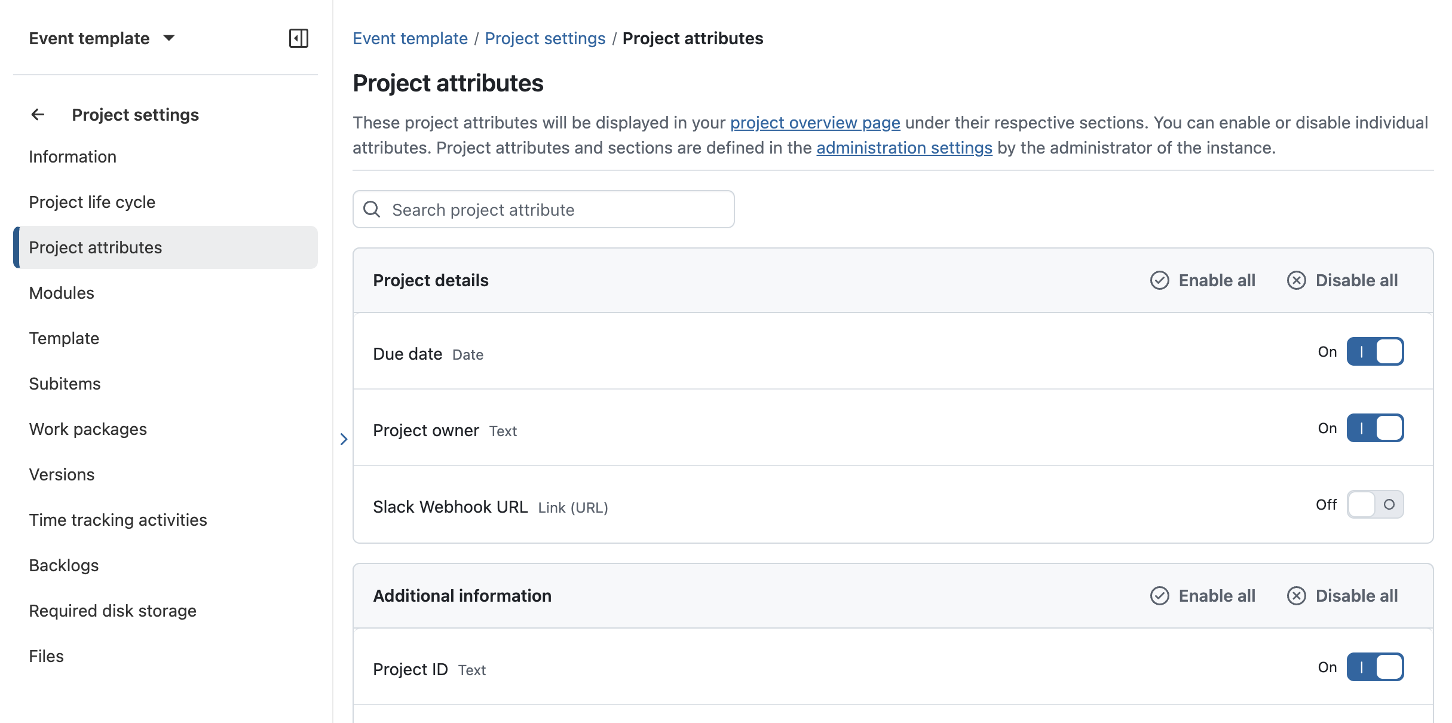Switch off the Project ID toggle
1452x723 pixels.
pyautogui.click(x=1376, y=667)
